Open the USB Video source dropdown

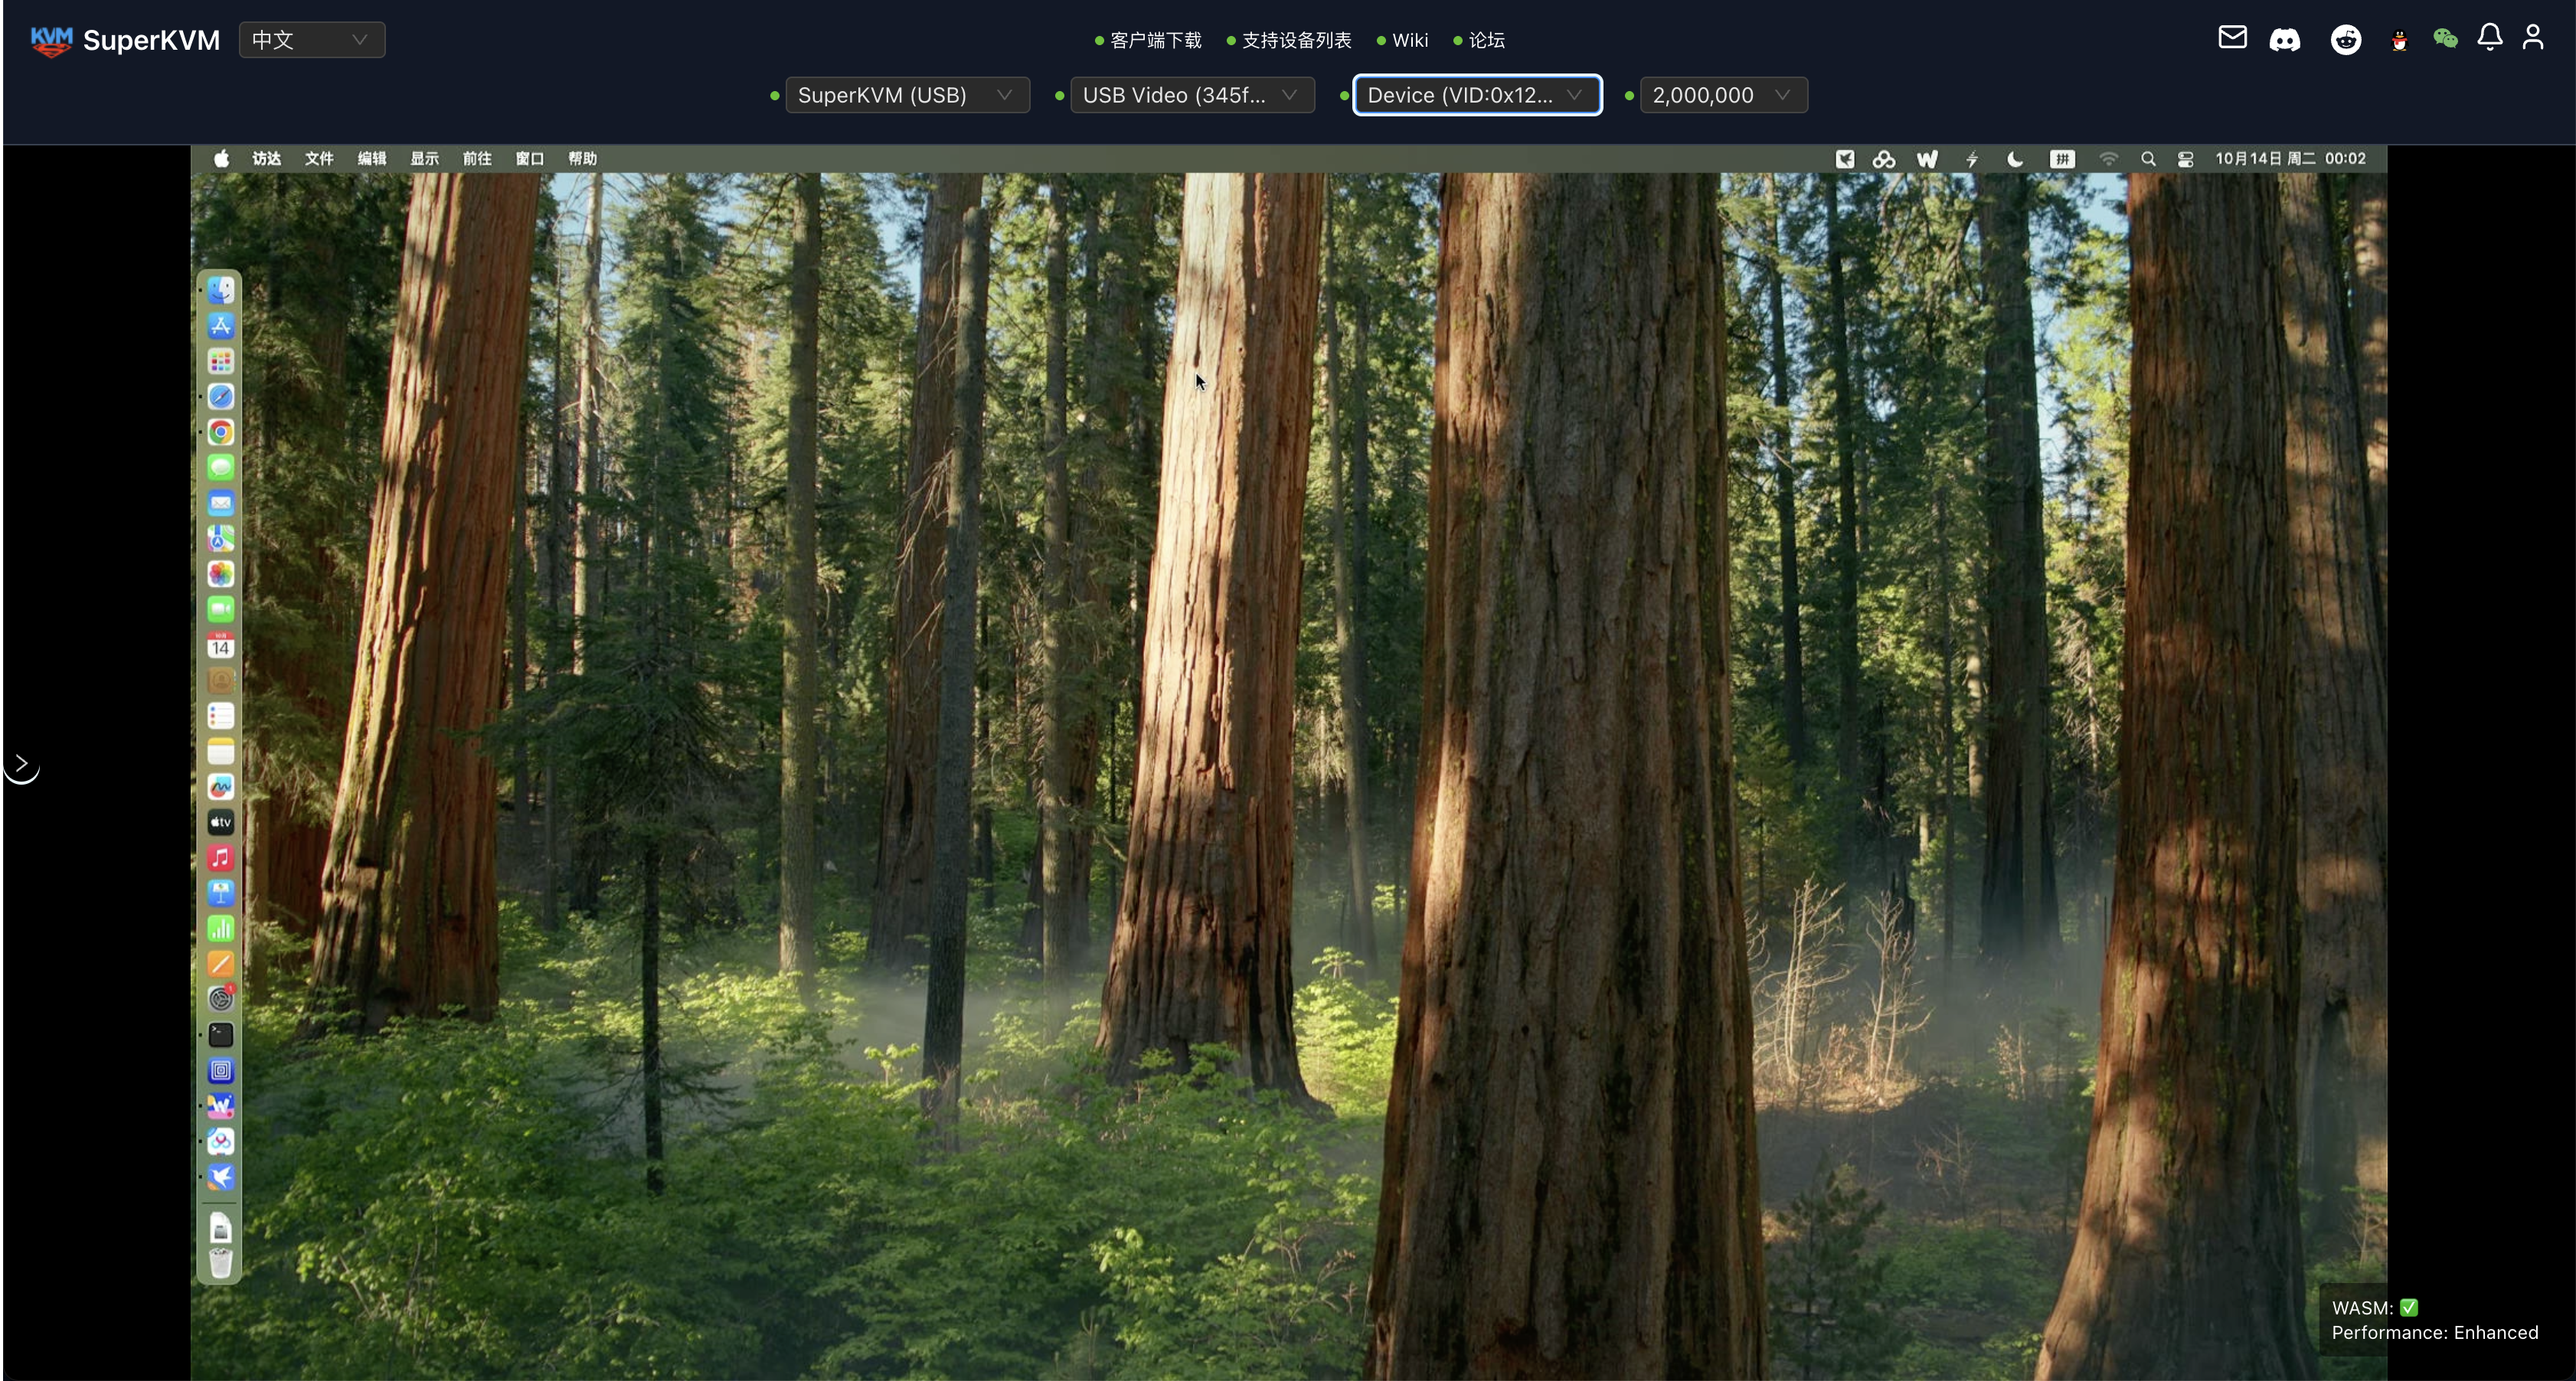[1191, 95]
